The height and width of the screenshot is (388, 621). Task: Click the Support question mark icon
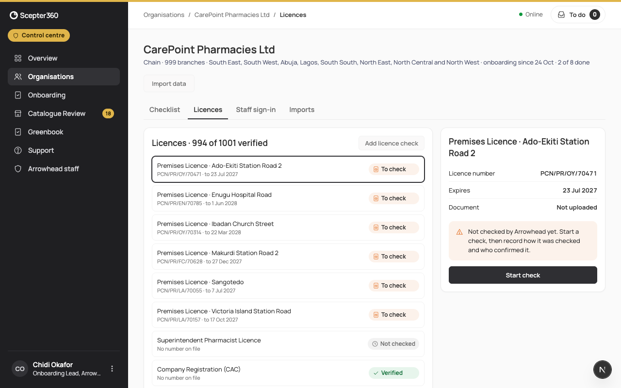[x=18, y=150]
